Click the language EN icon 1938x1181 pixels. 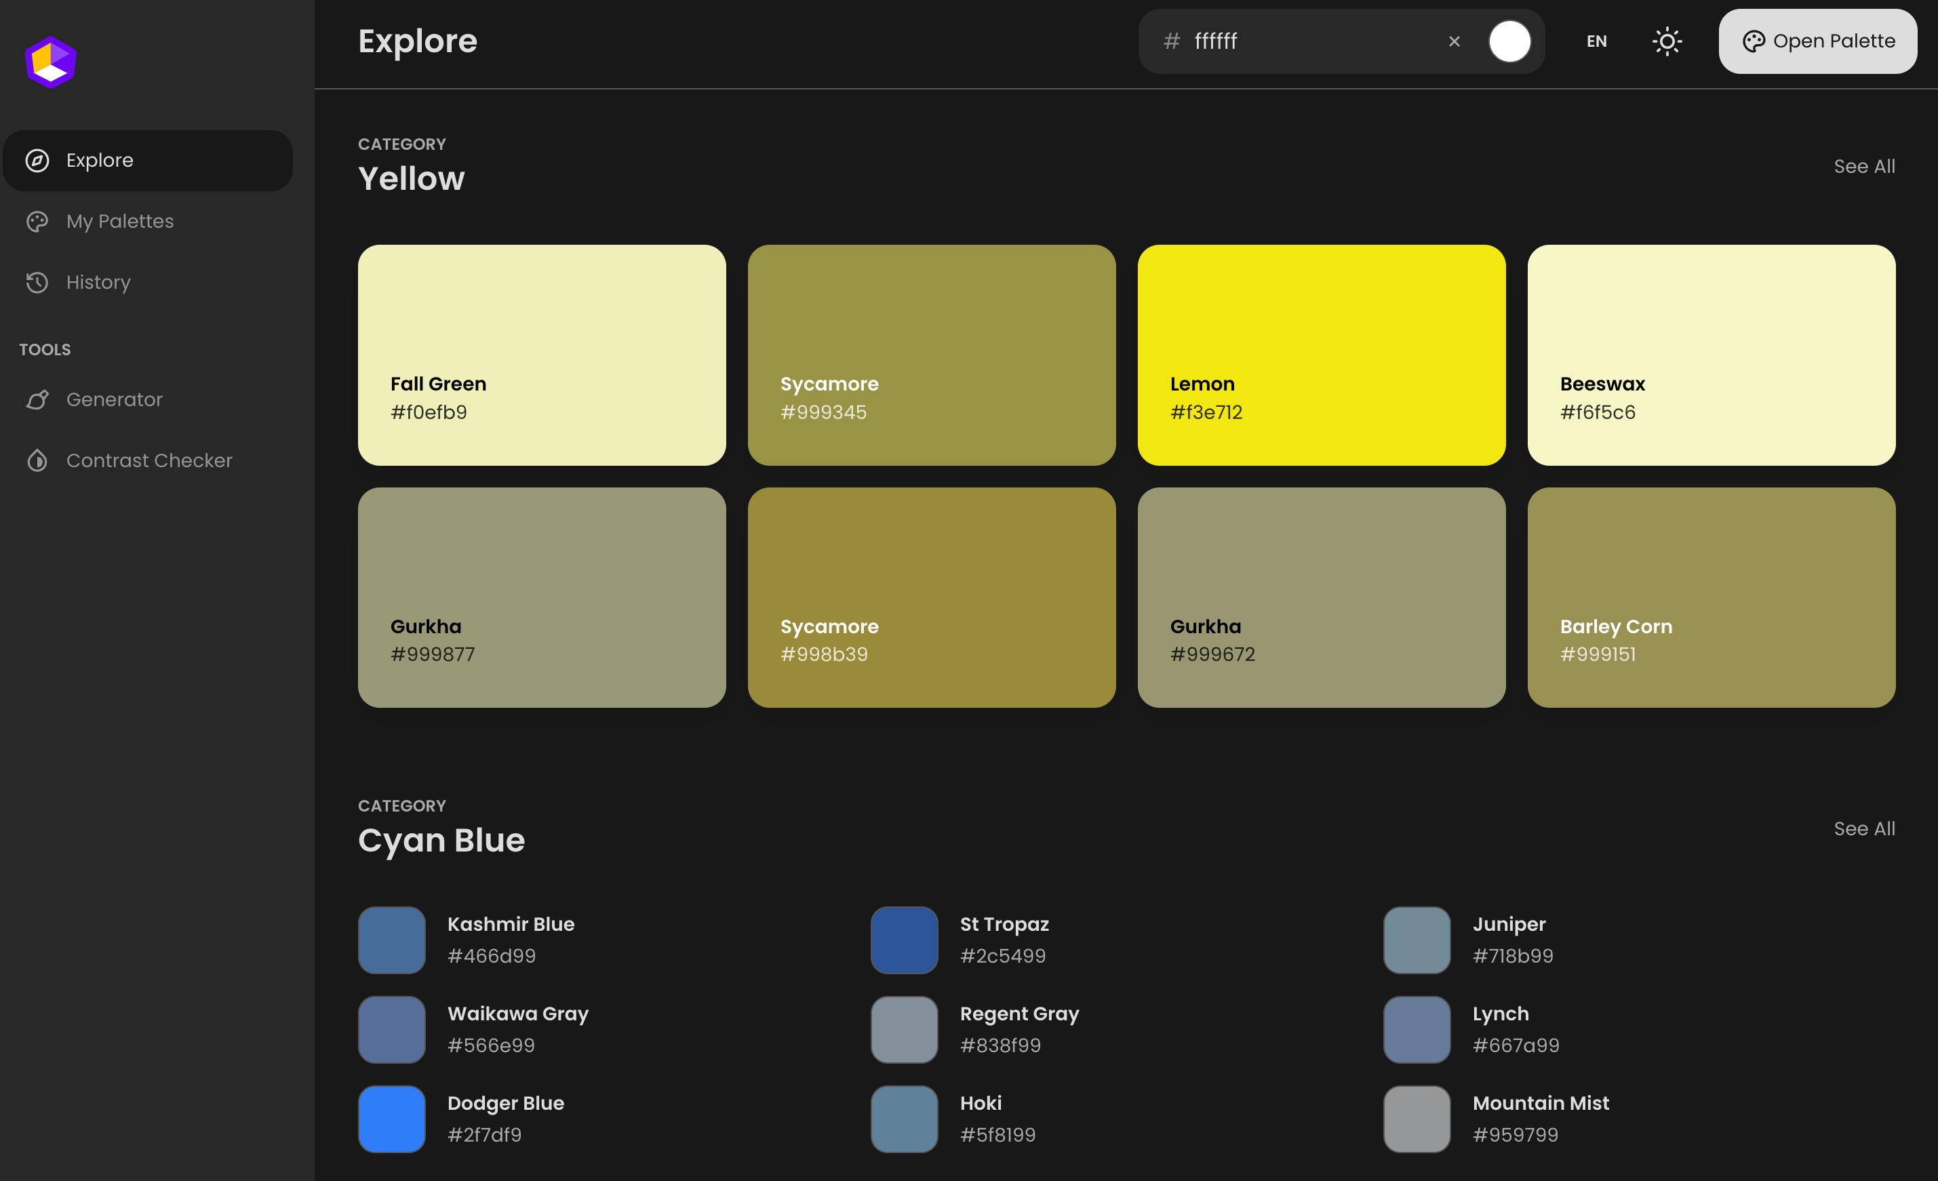1598,40
